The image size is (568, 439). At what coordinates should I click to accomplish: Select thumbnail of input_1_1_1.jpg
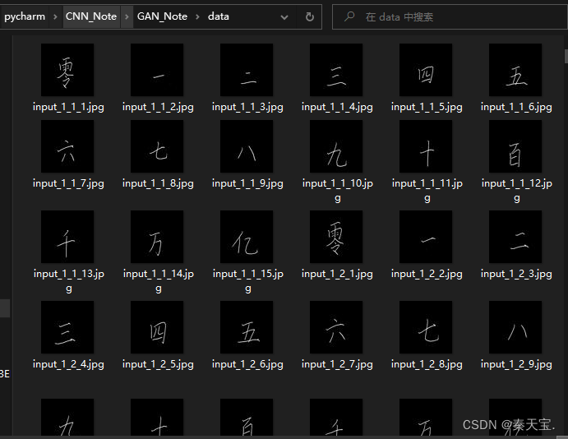67,70
